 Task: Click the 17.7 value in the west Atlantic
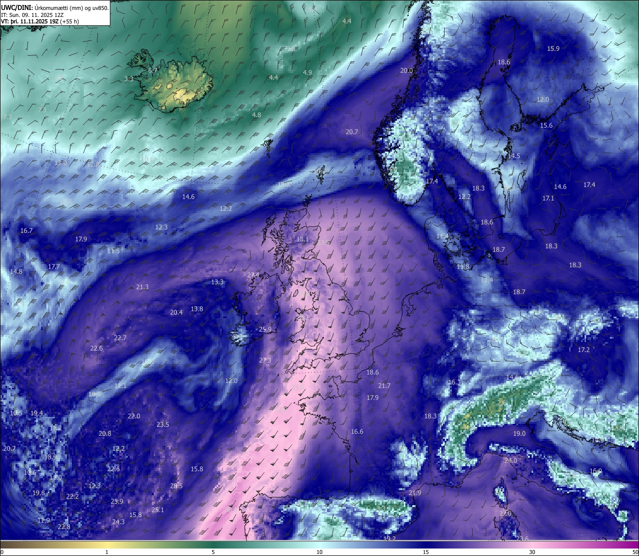point(53,266)
